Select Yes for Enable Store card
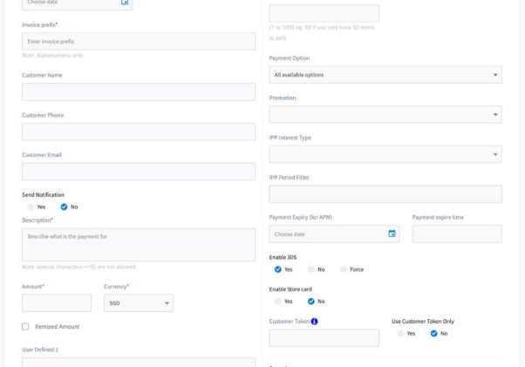The width and height of the screenshot is (525, 367). click(277, 301)
